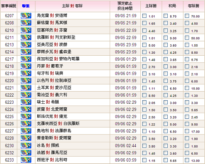Viewport: 205px width, 164px height.
Task: Check away win 13.00 for match 6233
Action: click(x=187, y=160)
